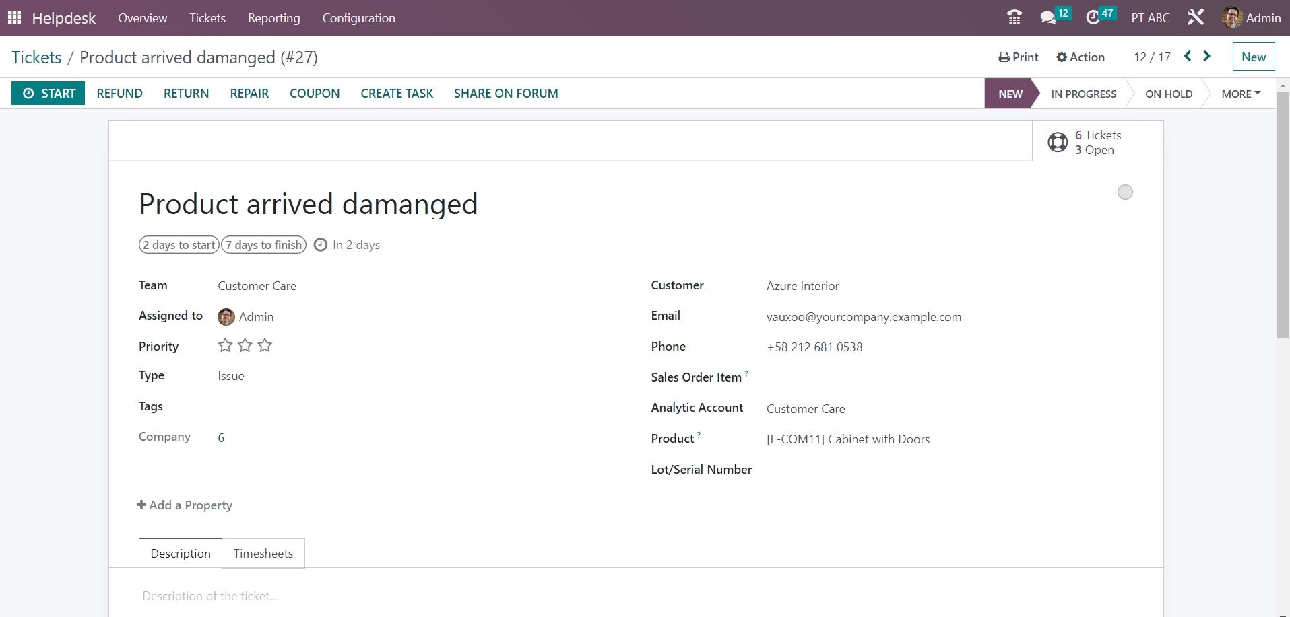Open the conversations chat bubble icon
Viewport: 1290px width, 617px height.
[x=1048, y=17]
